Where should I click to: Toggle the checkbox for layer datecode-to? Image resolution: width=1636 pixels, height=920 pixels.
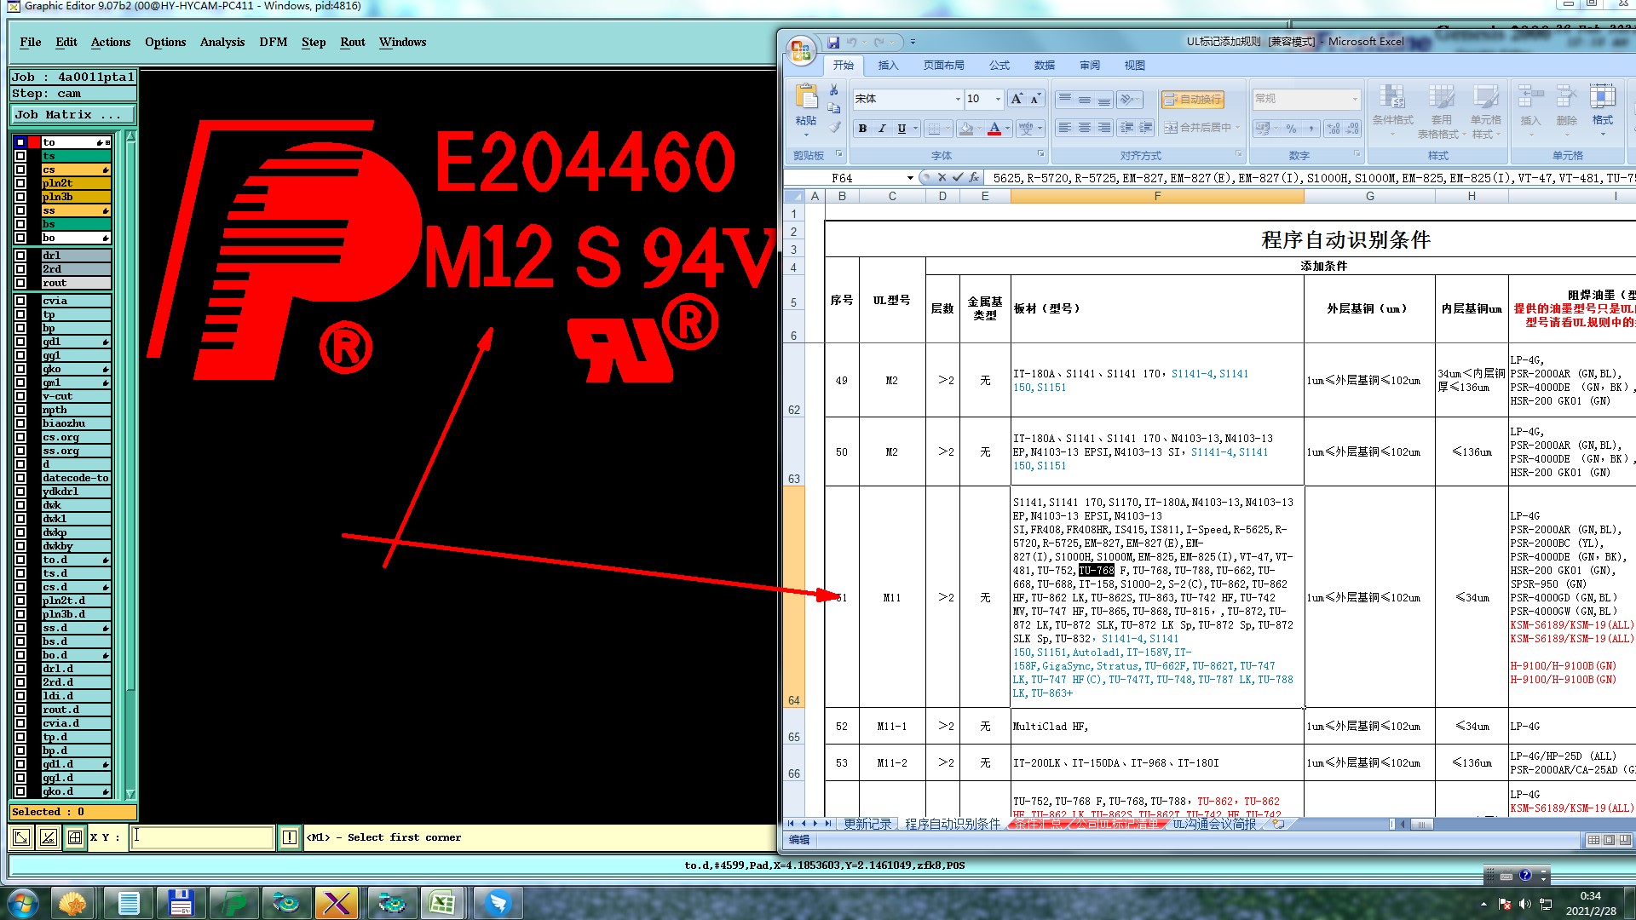[x=20, y=478]
